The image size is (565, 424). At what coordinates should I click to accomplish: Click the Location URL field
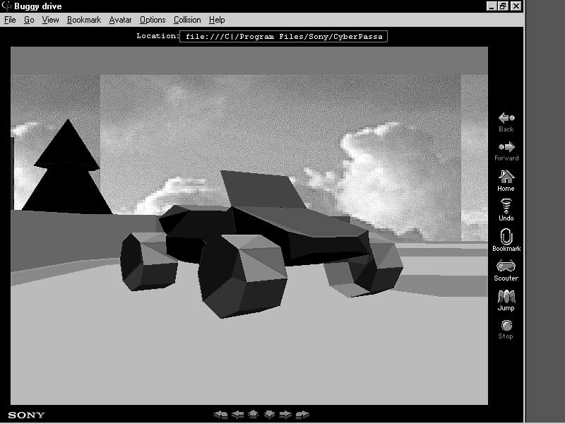tap(283, 36)
